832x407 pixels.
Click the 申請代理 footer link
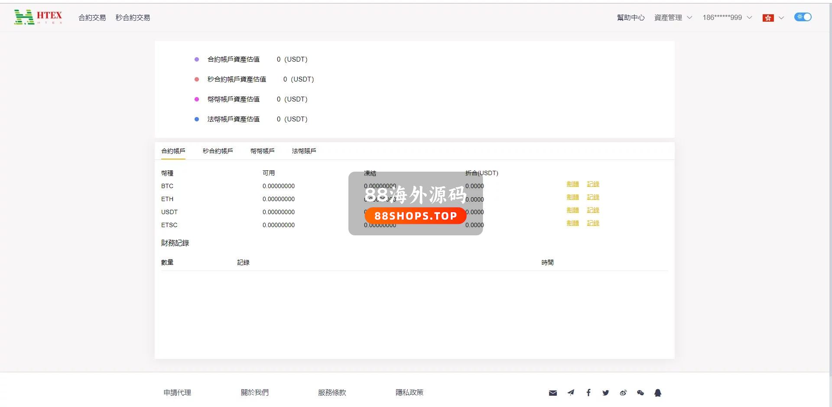tap(177, 393)
